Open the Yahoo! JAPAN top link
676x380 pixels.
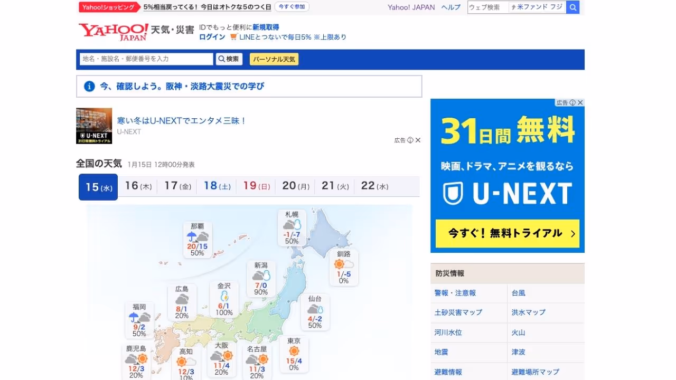[x=411, y=7]
